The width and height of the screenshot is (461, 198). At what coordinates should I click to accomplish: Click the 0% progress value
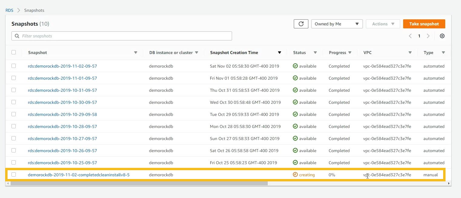coord(332,175)
